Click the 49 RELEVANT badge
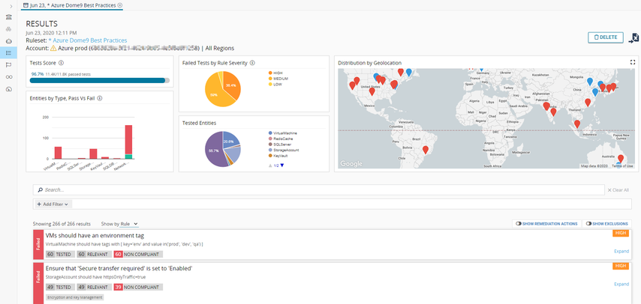Image resolution: width=641 pixels, height=304 pixels. click(94, 287)
